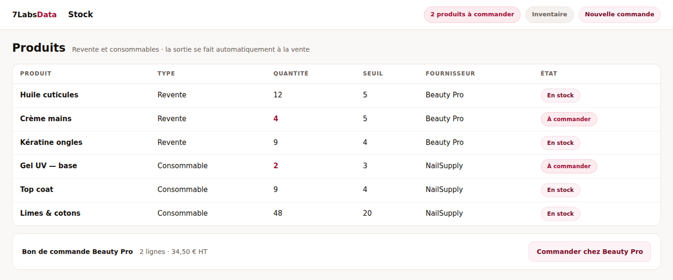Open the '2 produits à commander' filter pill
Screen dimensions: 673x280
(x=472, y=14)
